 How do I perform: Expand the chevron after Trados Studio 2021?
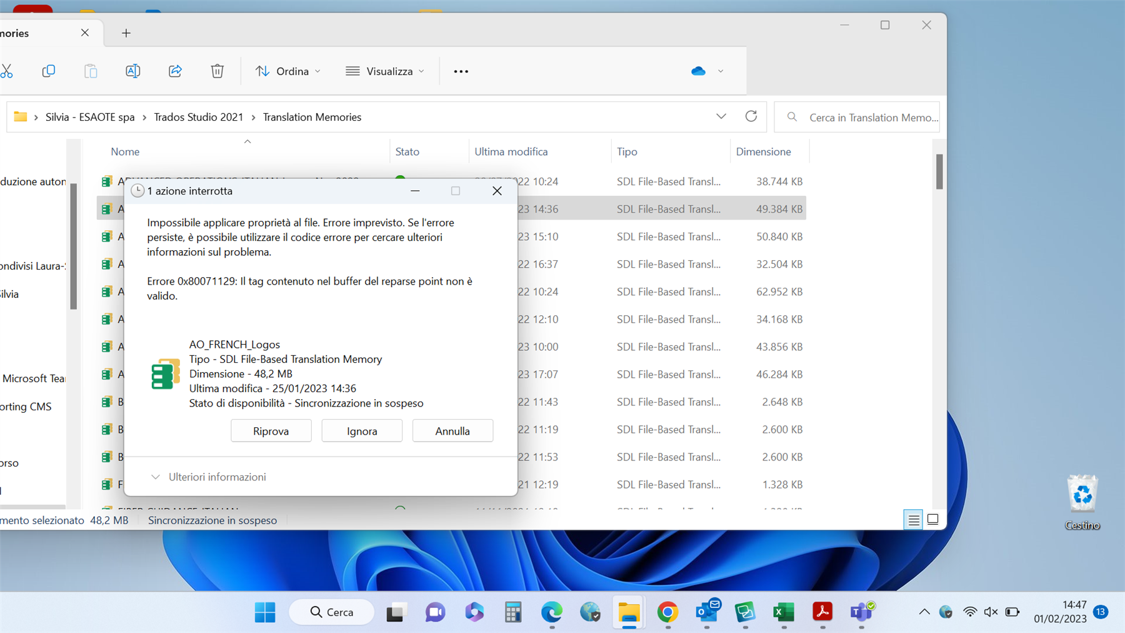pos(253,117)
